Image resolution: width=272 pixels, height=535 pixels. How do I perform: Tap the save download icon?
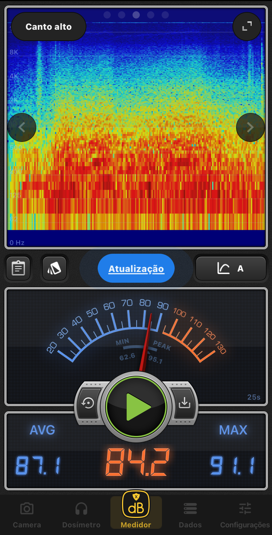(x=184, y=403)
